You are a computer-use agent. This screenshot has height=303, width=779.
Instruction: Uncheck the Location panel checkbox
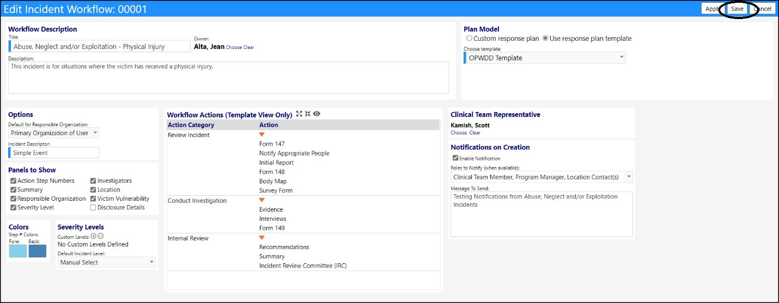click(x=93, y=190)
